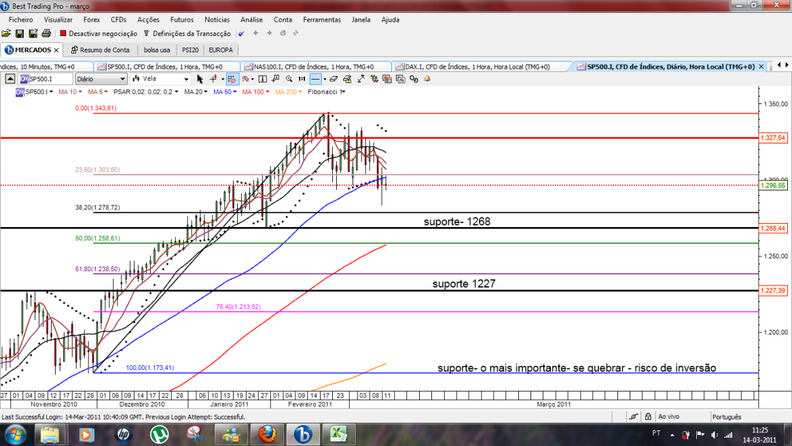Viewport: 792px width, 446px height.
Task: Open the Ferramentas menu
Action: (x=322, y=20)
